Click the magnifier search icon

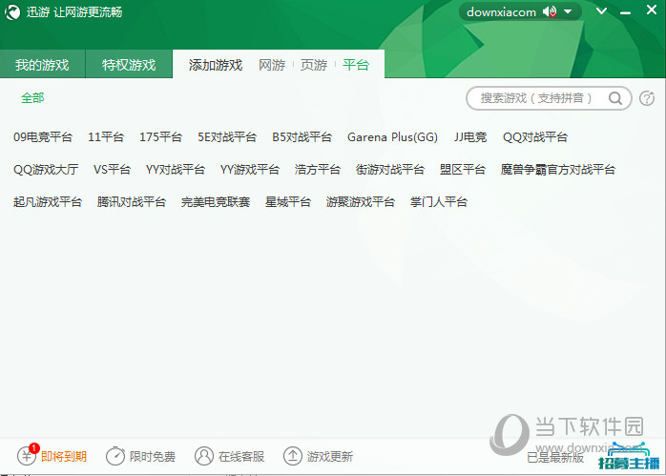615,98
